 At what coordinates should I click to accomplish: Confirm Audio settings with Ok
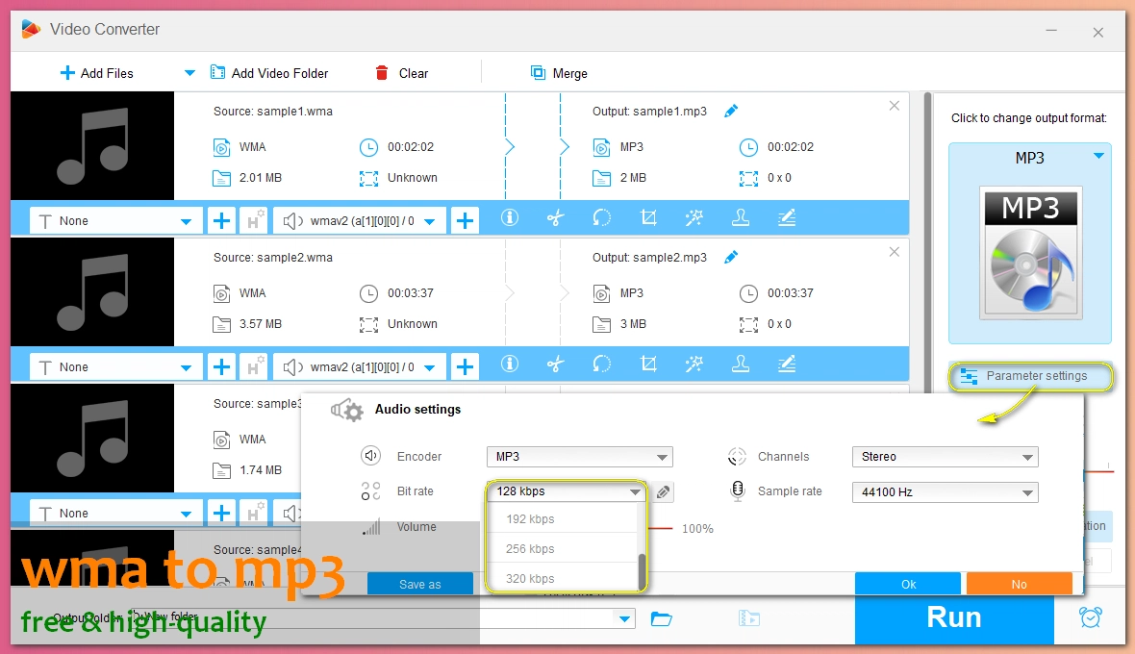click(908, 584)
